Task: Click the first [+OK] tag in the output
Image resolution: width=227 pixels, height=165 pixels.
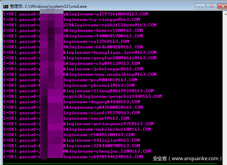Action: [10, 14]
